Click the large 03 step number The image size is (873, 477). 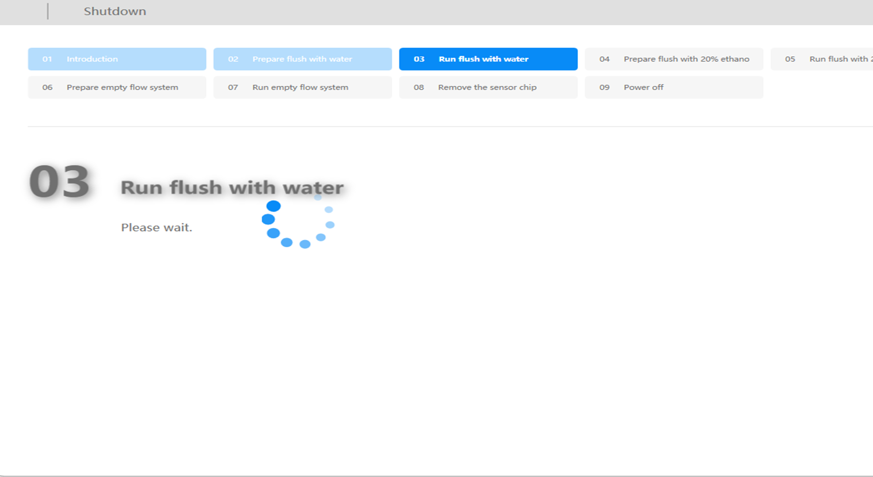tap(59, 182)
